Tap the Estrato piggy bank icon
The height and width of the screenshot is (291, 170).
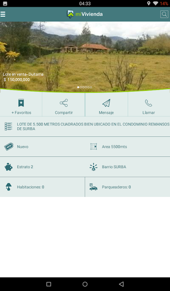coord(9,167)
